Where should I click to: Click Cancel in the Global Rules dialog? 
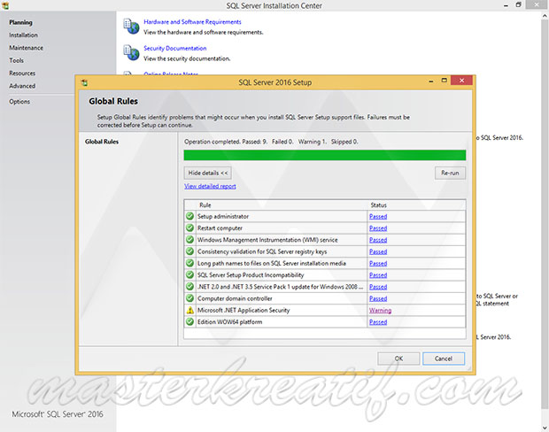444,359
